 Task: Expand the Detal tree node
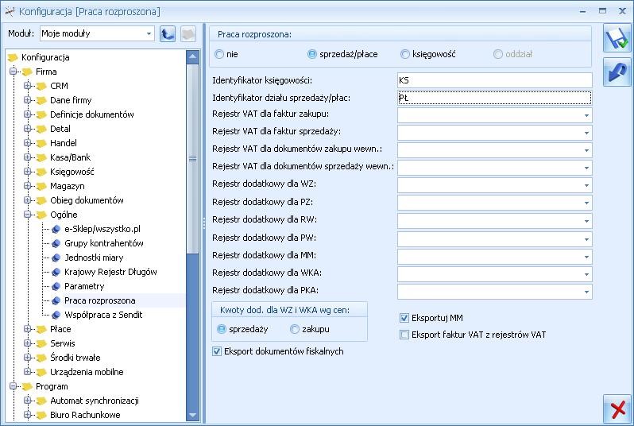[28, 129]
